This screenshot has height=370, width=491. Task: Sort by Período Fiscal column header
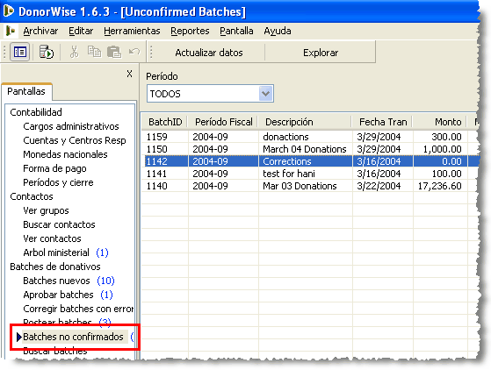[224, 122]
